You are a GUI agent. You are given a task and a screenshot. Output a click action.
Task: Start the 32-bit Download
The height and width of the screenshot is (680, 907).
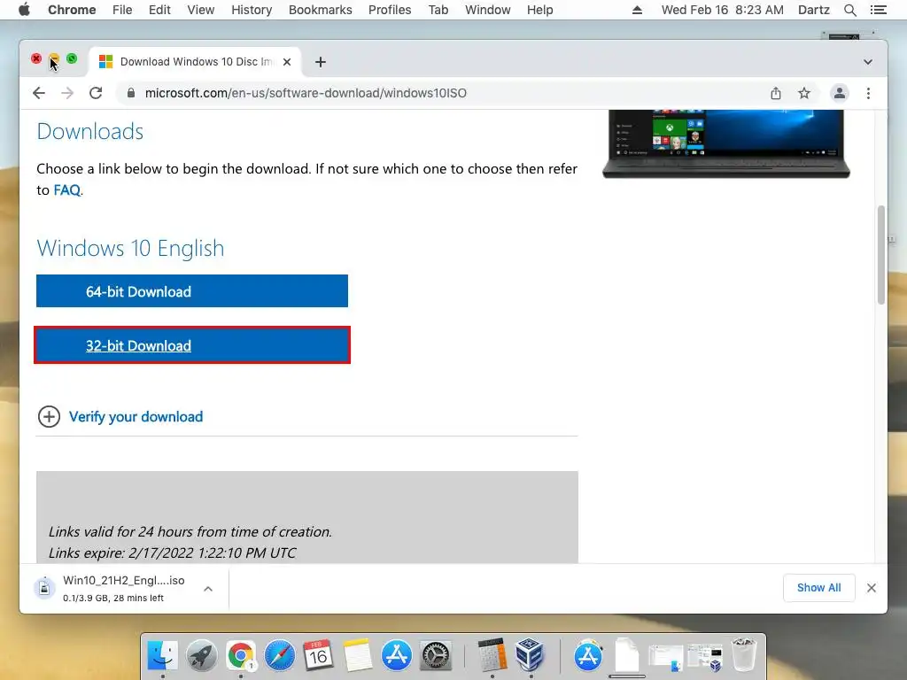pyautogui.click(x=192, y=345)
